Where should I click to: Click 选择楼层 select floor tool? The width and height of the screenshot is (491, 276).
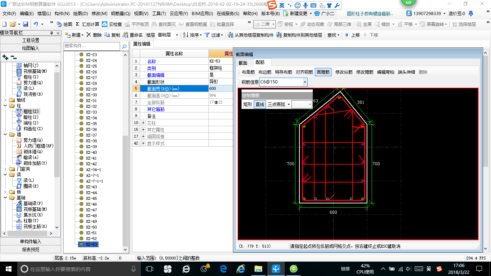(464, 24)
